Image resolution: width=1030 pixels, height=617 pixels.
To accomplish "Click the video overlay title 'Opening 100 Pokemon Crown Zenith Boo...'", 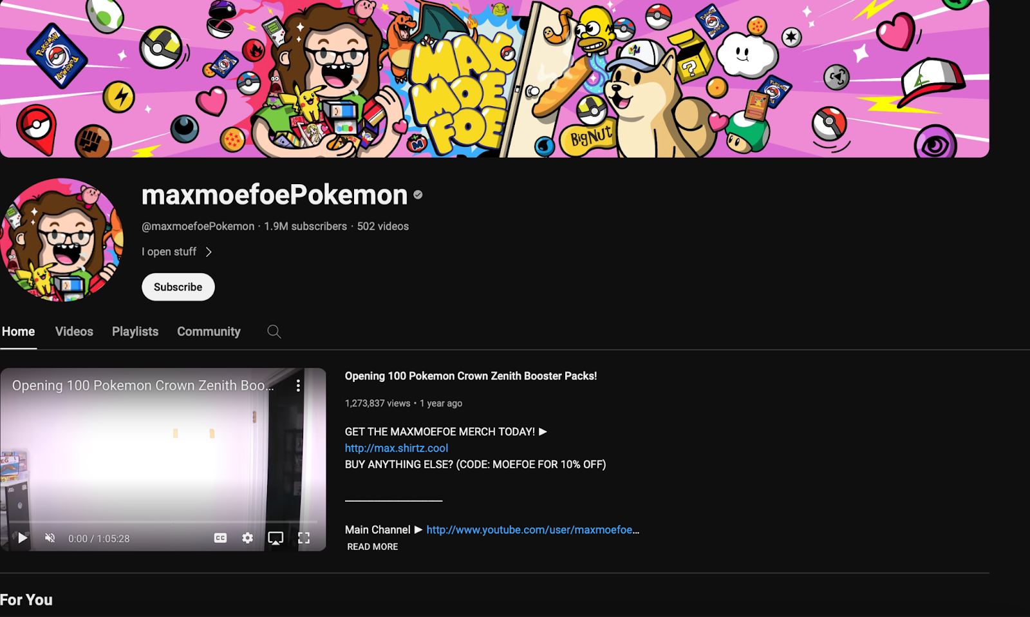I will click(143, 386).
